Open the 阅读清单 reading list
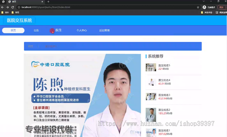The width and height of the screenshot is (227, 137). 221,13
